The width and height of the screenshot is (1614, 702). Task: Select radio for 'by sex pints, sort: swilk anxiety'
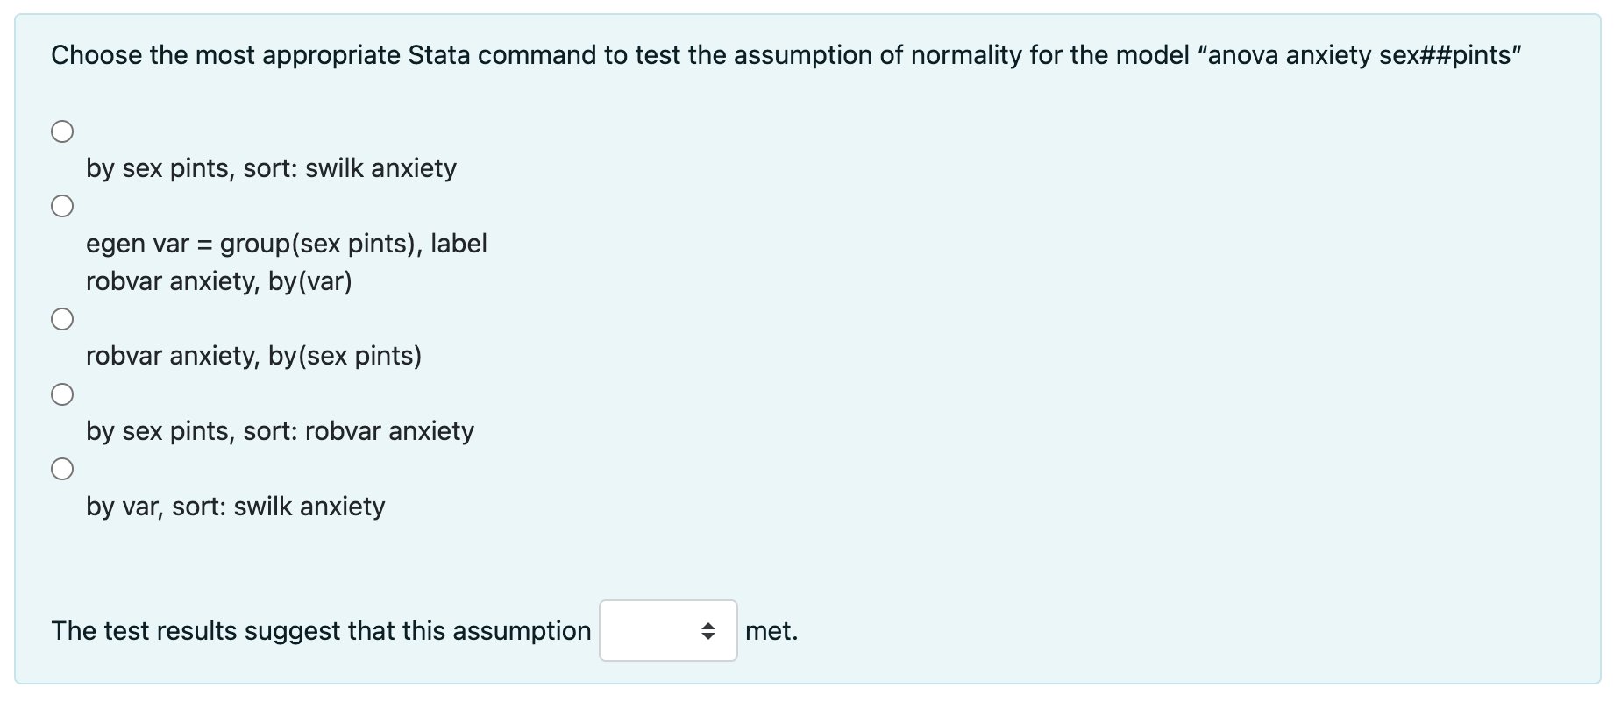coord(62,131)
